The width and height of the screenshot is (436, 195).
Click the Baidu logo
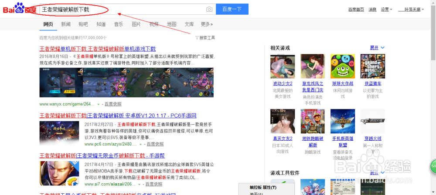tap(20, 9)
